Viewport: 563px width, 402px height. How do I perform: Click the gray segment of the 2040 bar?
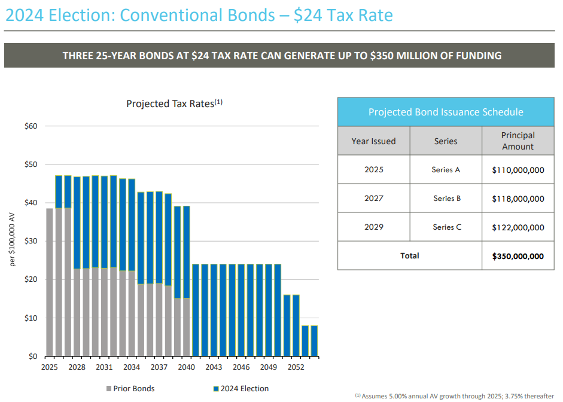pos(186,327)
